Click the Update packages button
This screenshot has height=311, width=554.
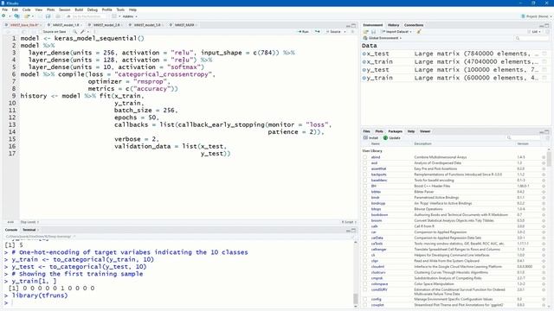(392, 138)
